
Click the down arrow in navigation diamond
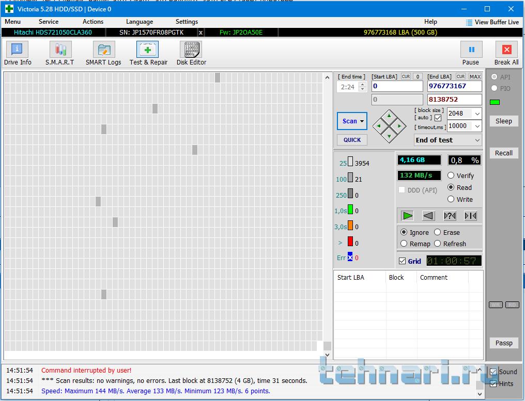[389, 136]
